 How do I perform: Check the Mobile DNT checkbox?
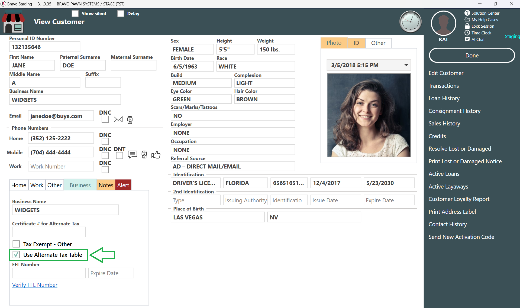(119, 155)
